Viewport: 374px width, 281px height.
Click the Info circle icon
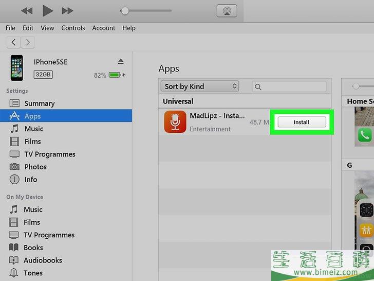[x=14, y=179]
